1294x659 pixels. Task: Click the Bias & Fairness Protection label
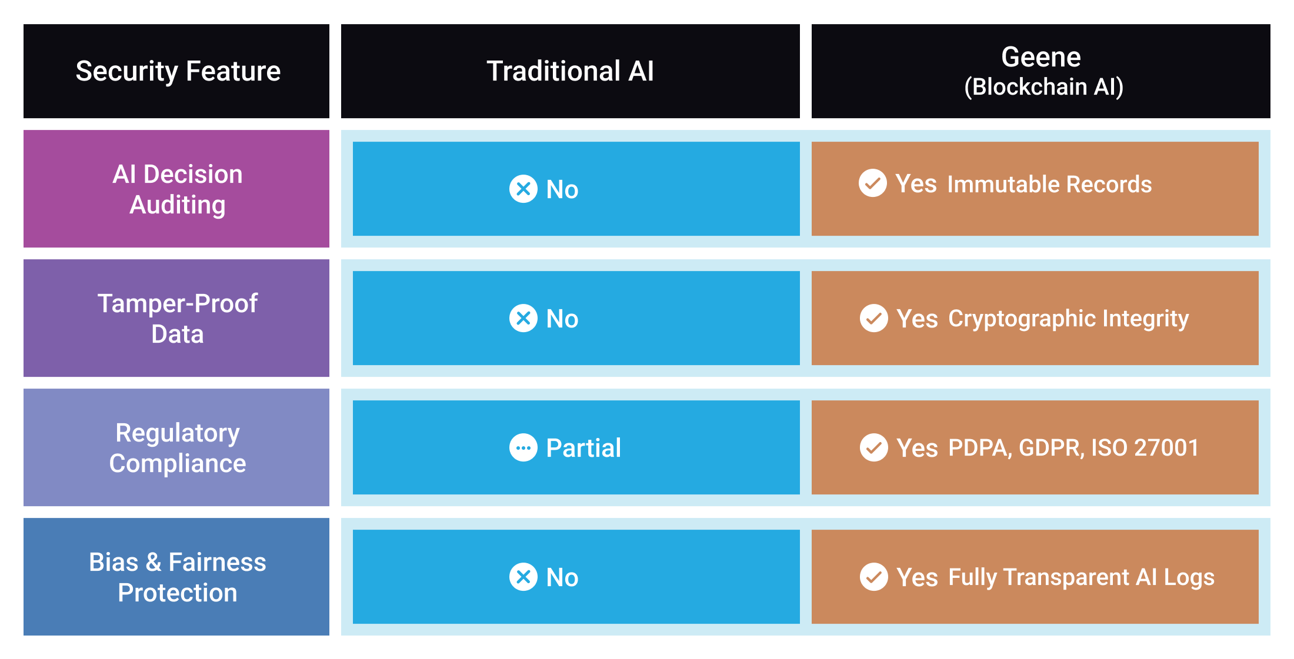tap(176, 577)
